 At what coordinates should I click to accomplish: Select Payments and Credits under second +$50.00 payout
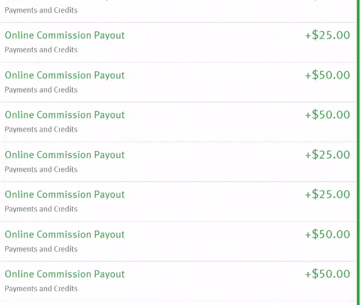[41, 129]
